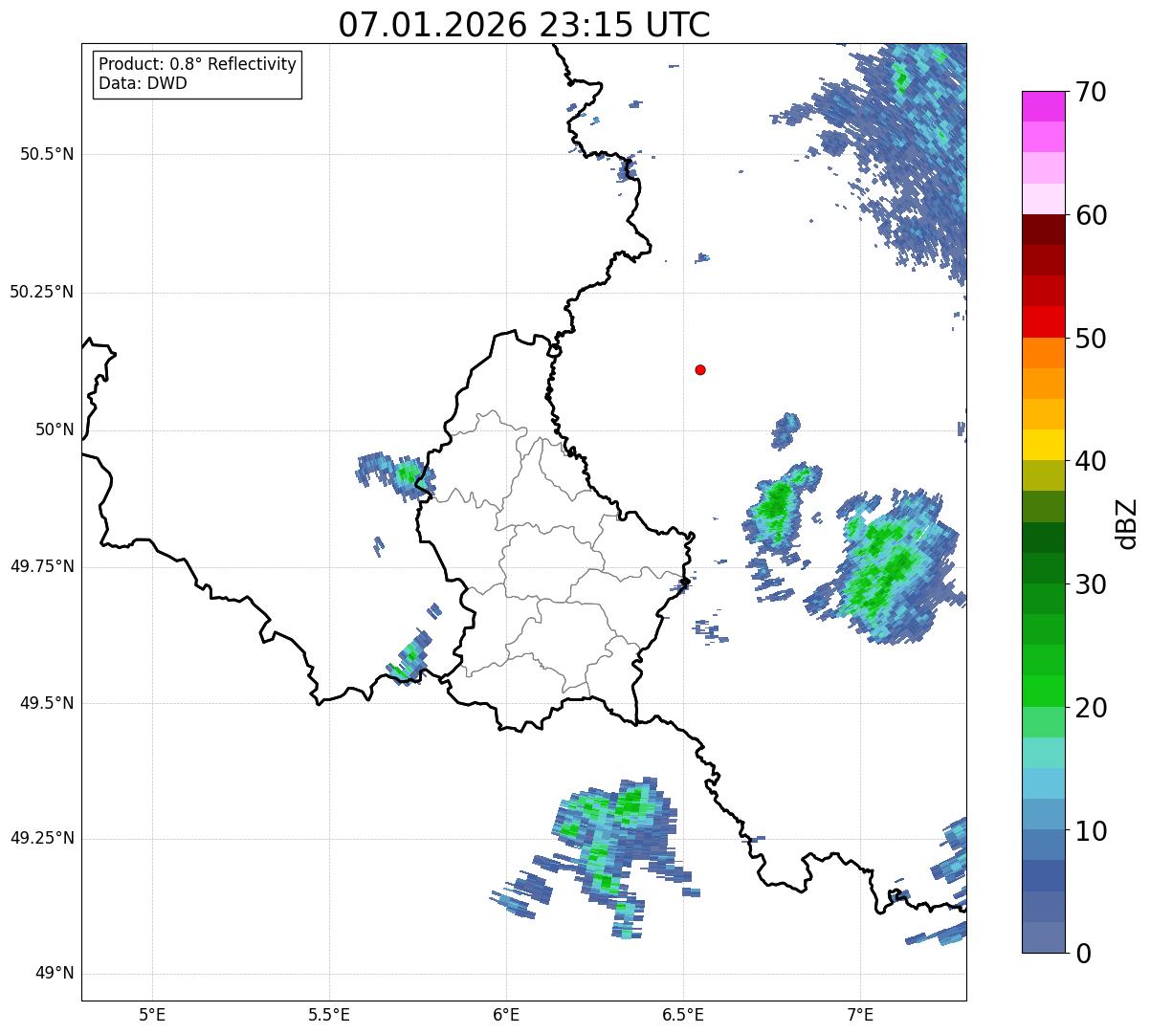Click the magenta swatch at top of colorbar
Viewport: 1150px width, 1034px height.
click(x=1043, y=106)
